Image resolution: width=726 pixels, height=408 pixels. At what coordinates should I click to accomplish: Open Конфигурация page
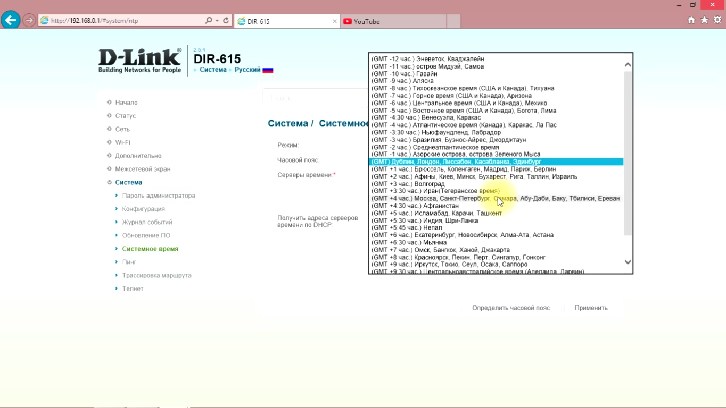(x=143, y=209)
